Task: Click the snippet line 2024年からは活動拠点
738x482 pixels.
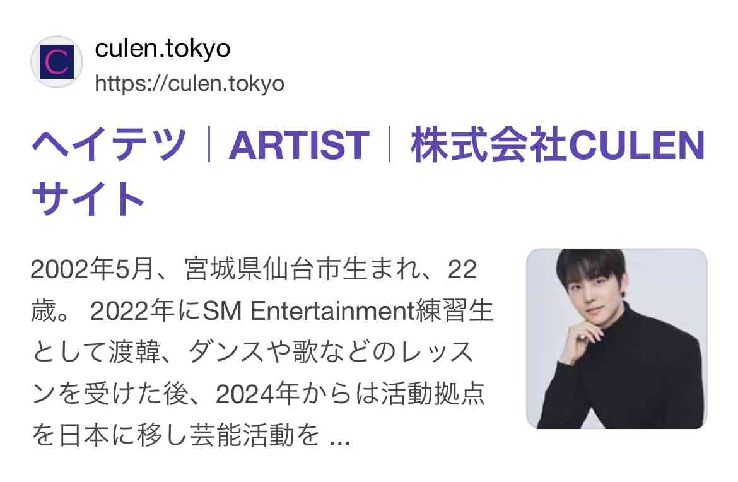Action: point(350,394)
